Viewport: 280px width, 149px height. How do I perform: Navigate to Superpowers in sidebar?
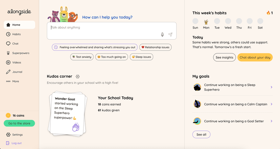(x=20, y=53)
